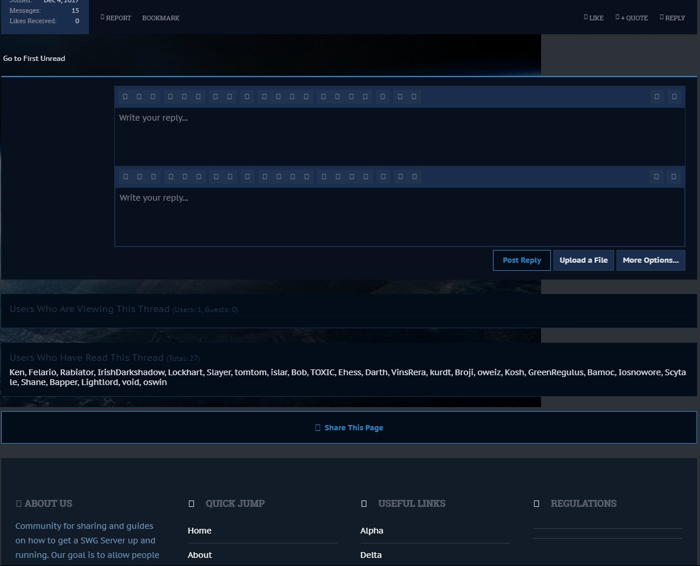
Task: Click in the upper 'Write your reply...' text area
Action: coord(400,136)
